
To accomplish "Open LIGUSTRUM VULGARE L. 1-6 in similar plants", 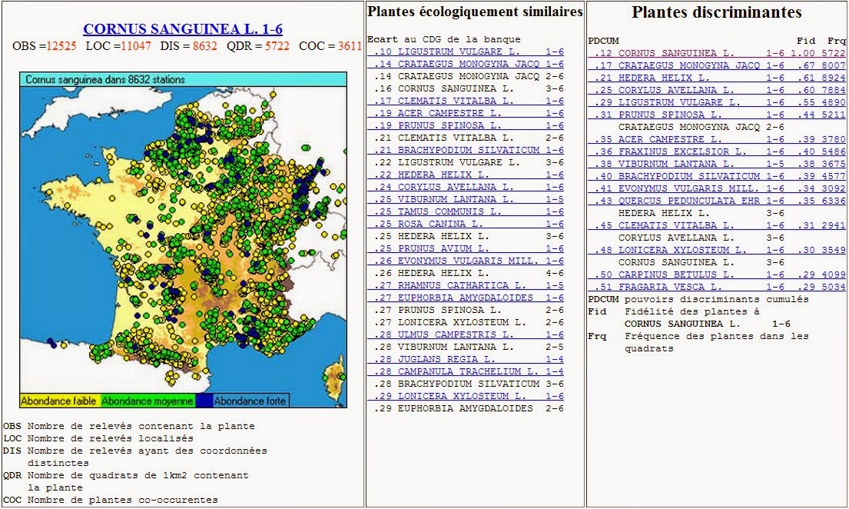I will tap(465, 52).
